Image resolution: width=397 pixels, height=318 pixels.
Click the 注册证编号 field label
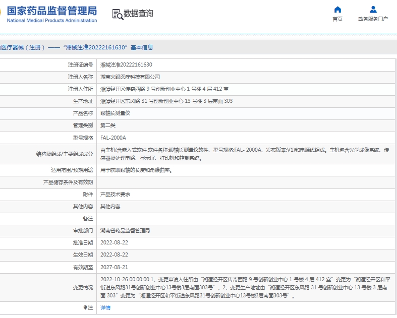pyautogui.click(x=81, y=65)
